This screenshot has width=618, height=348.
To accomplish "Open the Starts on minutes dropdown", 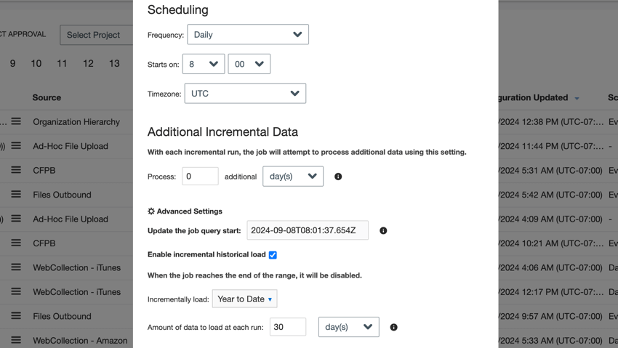I will (249, 64).
